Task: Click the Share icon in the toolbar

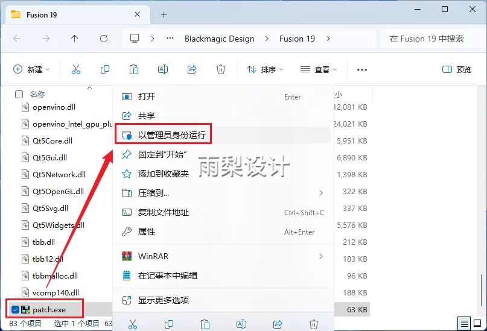Action: click(x=192, y=69)
